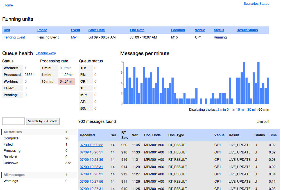Screen dimensions: 281x190
Task: Click the RSC code search field
Action: click(13, 121)
